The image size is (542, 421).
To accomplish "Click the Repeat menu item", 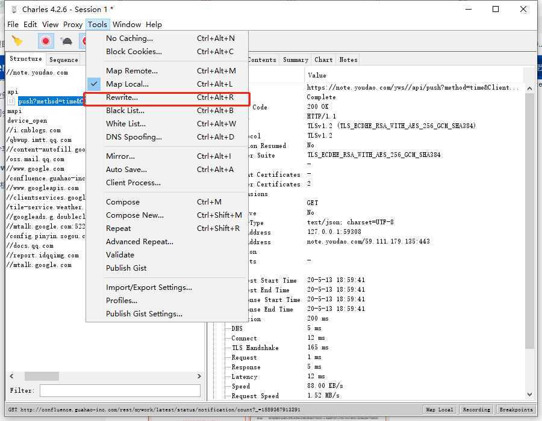I will 167,229.
